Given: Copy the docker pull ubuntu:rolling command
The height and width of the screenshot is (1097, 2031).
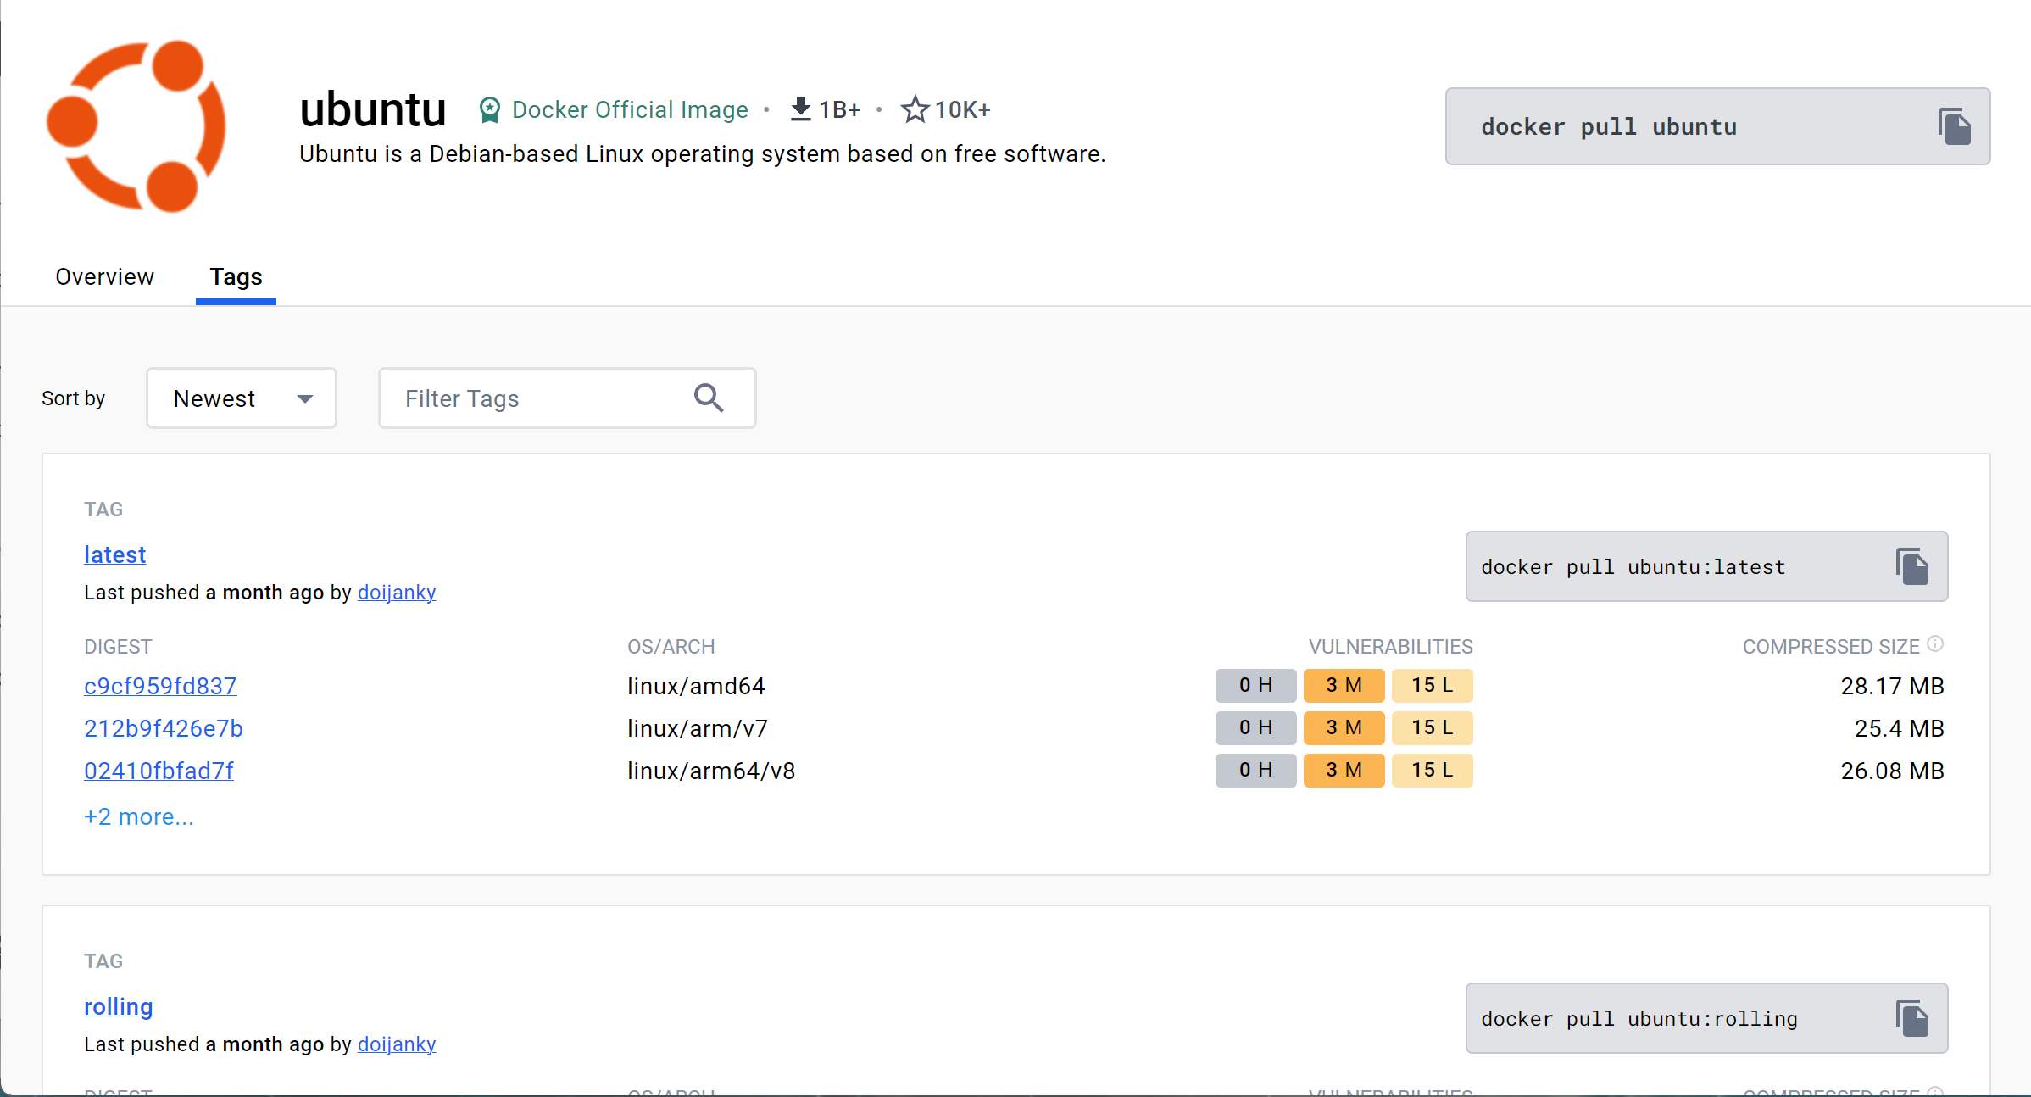Looking at the screenshot, I should coord(1912,1018).
